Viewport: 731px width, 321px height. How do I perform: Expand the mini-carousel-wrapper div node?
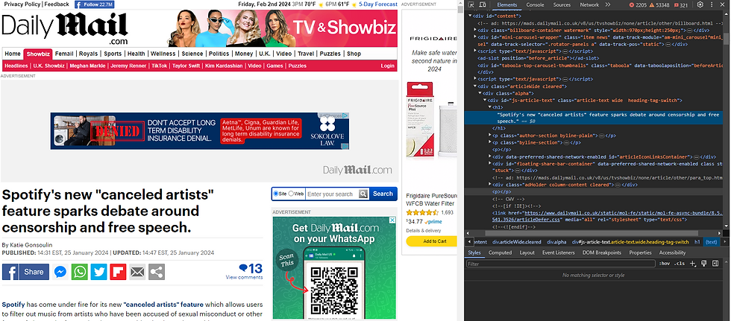tap(475, 36)
